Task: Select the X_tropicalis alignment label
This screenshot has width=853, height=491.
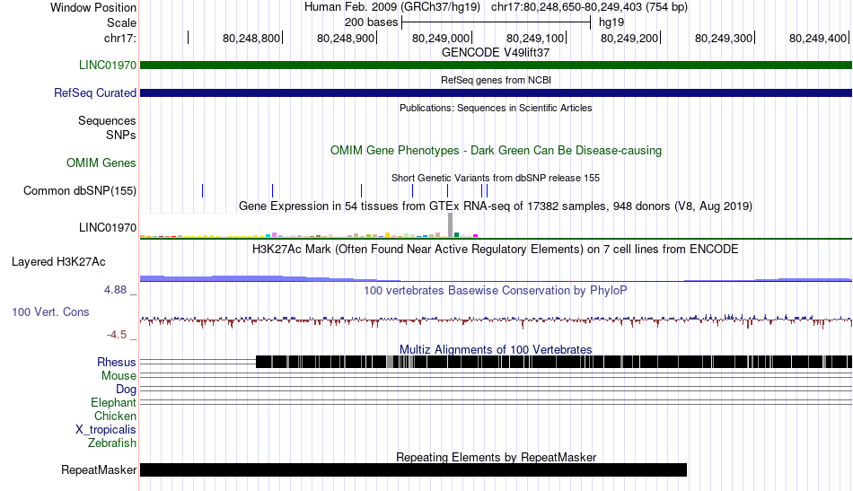Action: point(106,430)
